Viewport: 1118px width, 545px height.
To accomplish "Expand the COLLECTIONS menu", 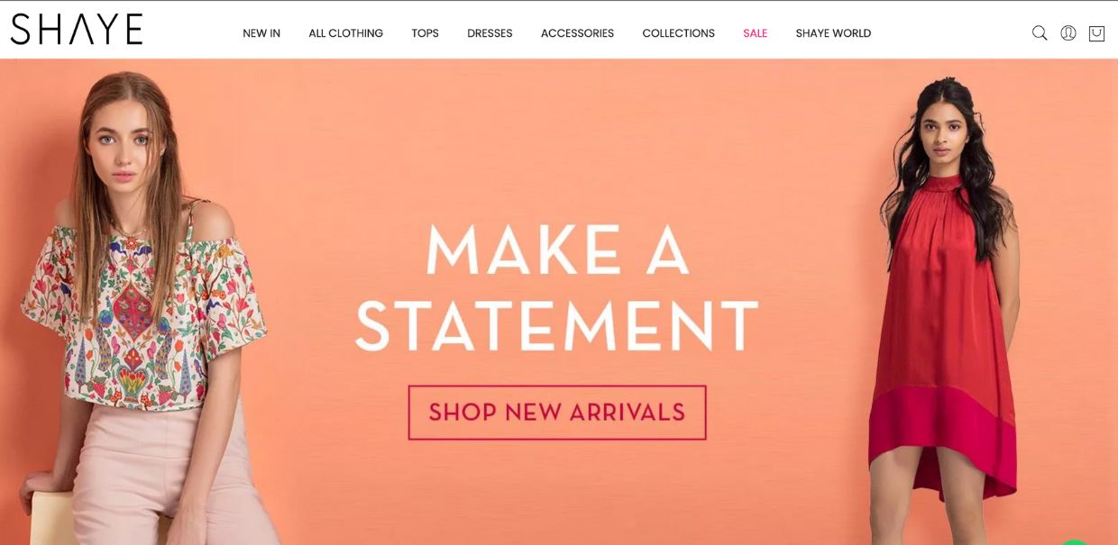I will tap(679, 33).
